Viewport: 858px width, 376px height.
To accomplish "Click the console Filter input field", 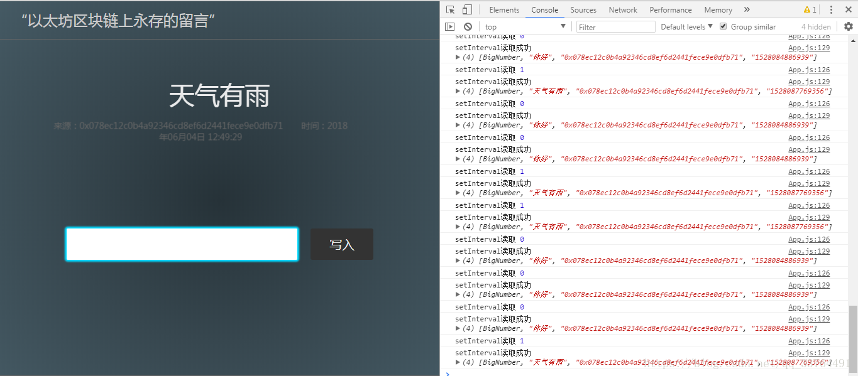I will coord(614,27).
